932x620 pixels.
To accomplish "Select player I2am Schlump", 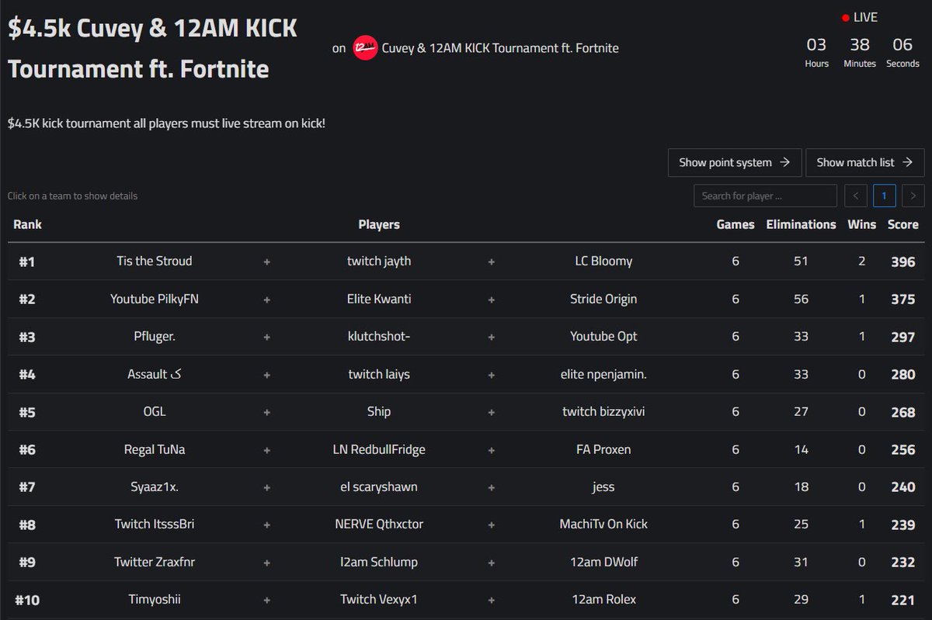I will pyautogui.click(x=379, y=562).
